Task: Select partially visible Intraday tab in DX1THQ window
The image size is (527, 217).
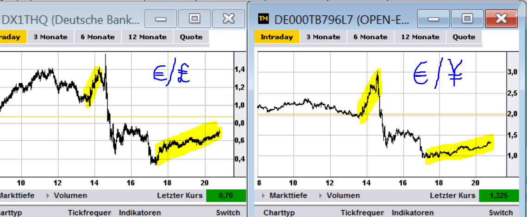Action: (13, 37)
